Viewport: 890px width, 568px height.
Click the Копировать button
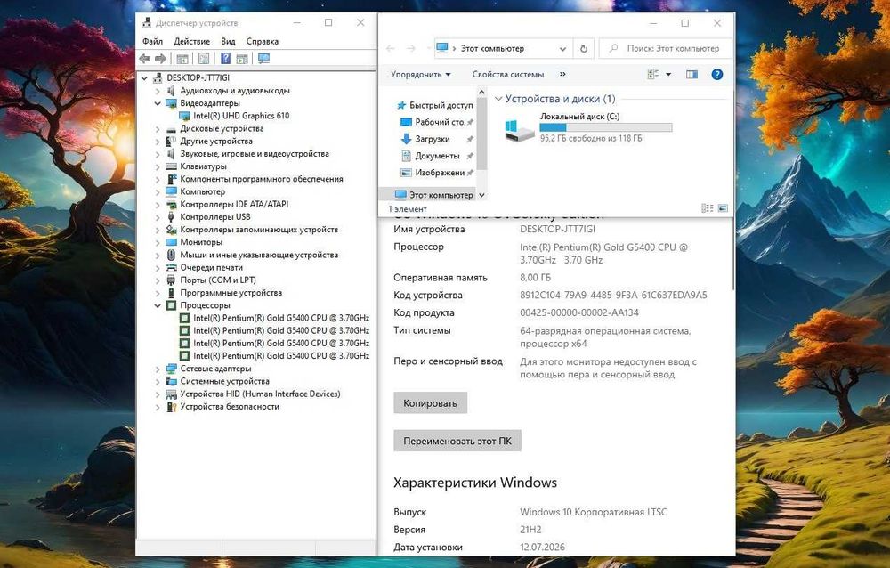point(430,402)
